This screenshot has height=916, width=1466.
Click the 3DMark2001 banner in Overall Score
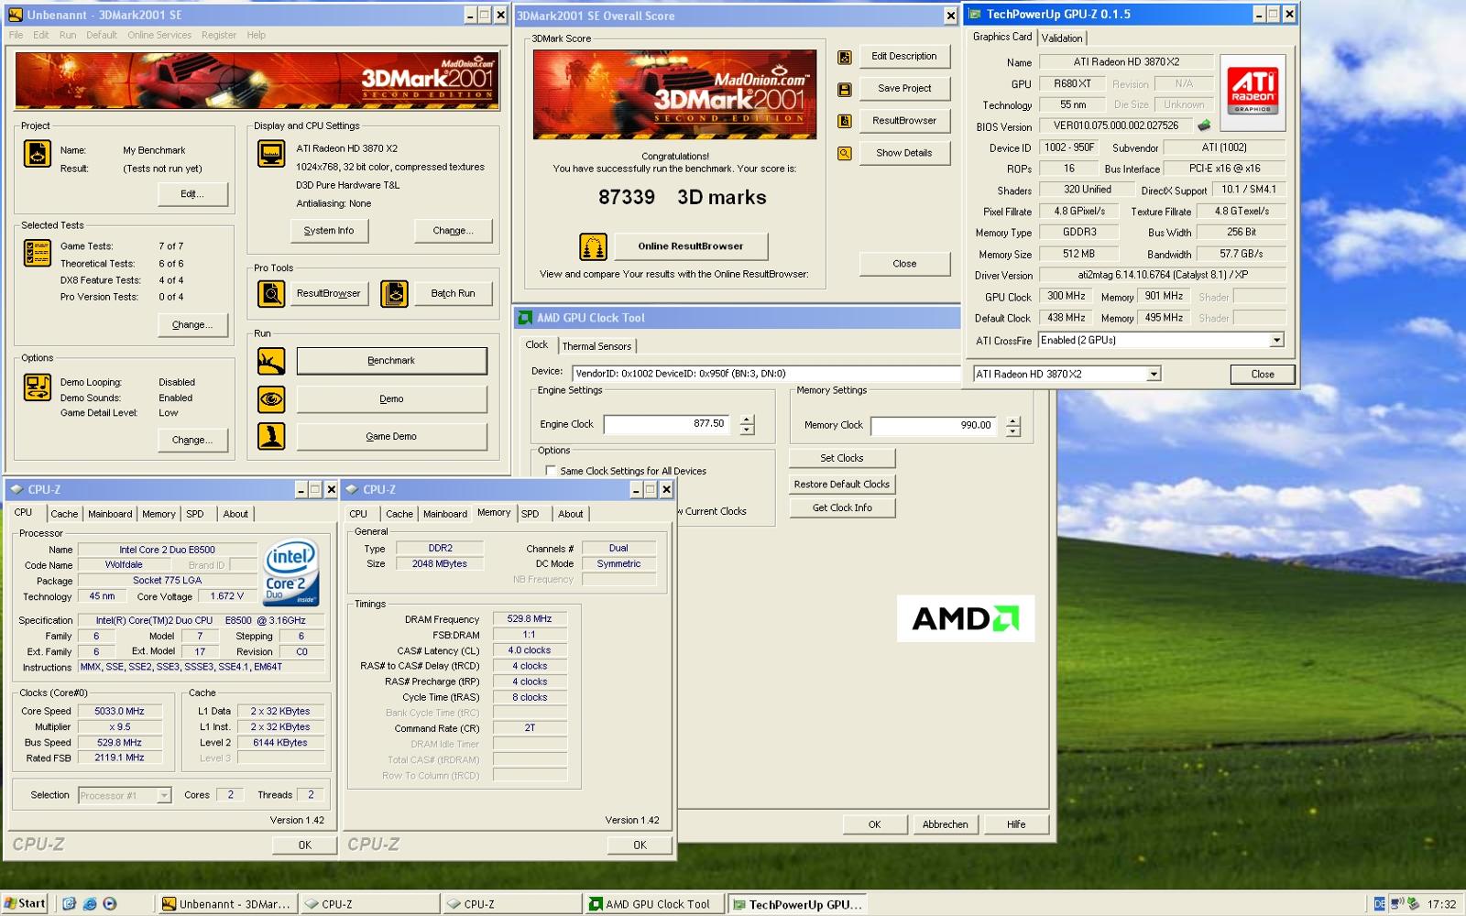coord(674,94)
